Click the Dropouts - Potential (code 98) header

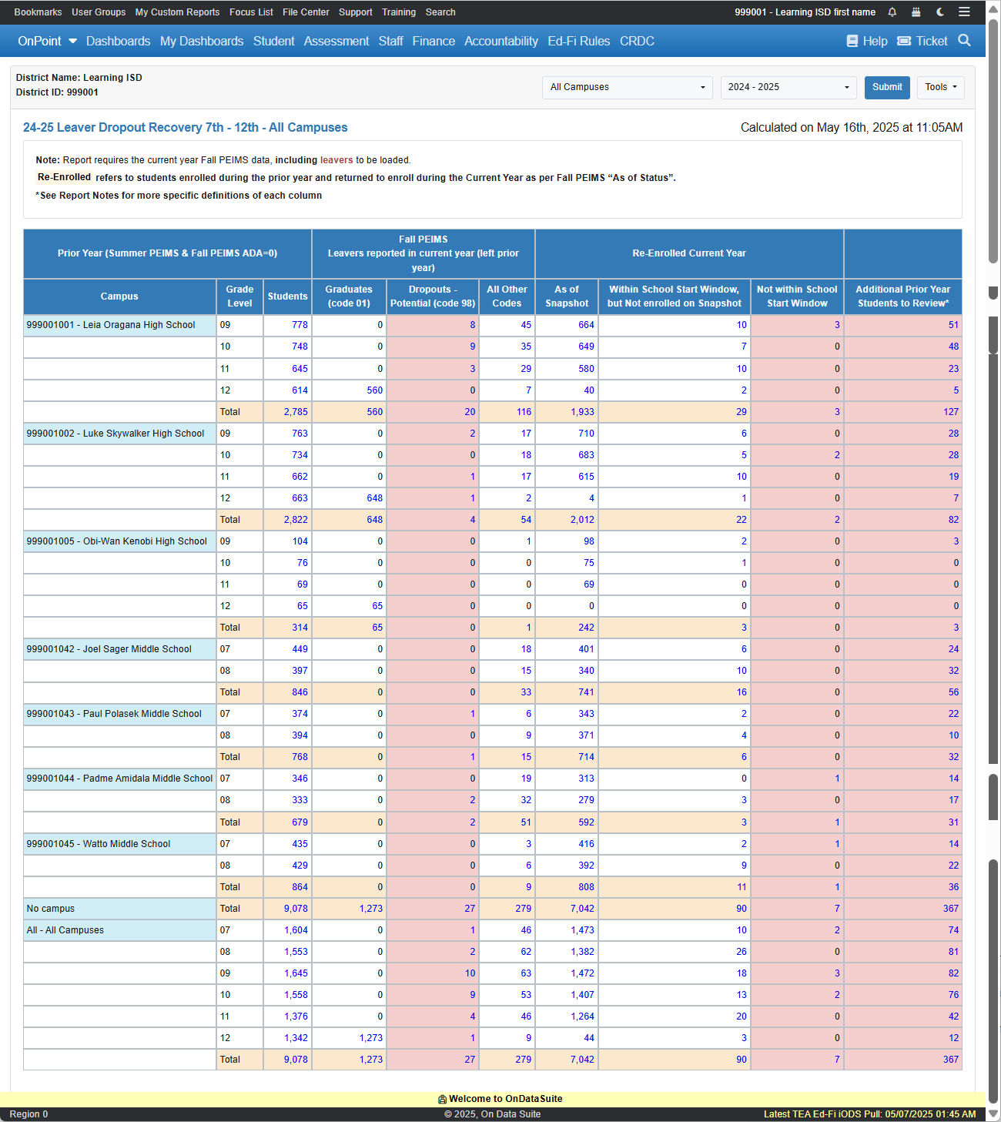click(433, 296)
